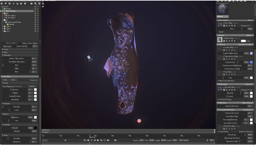The image size is (256, 145).
Task: Select Sky Light 1 in scene tree
Action: coord(11,15)
